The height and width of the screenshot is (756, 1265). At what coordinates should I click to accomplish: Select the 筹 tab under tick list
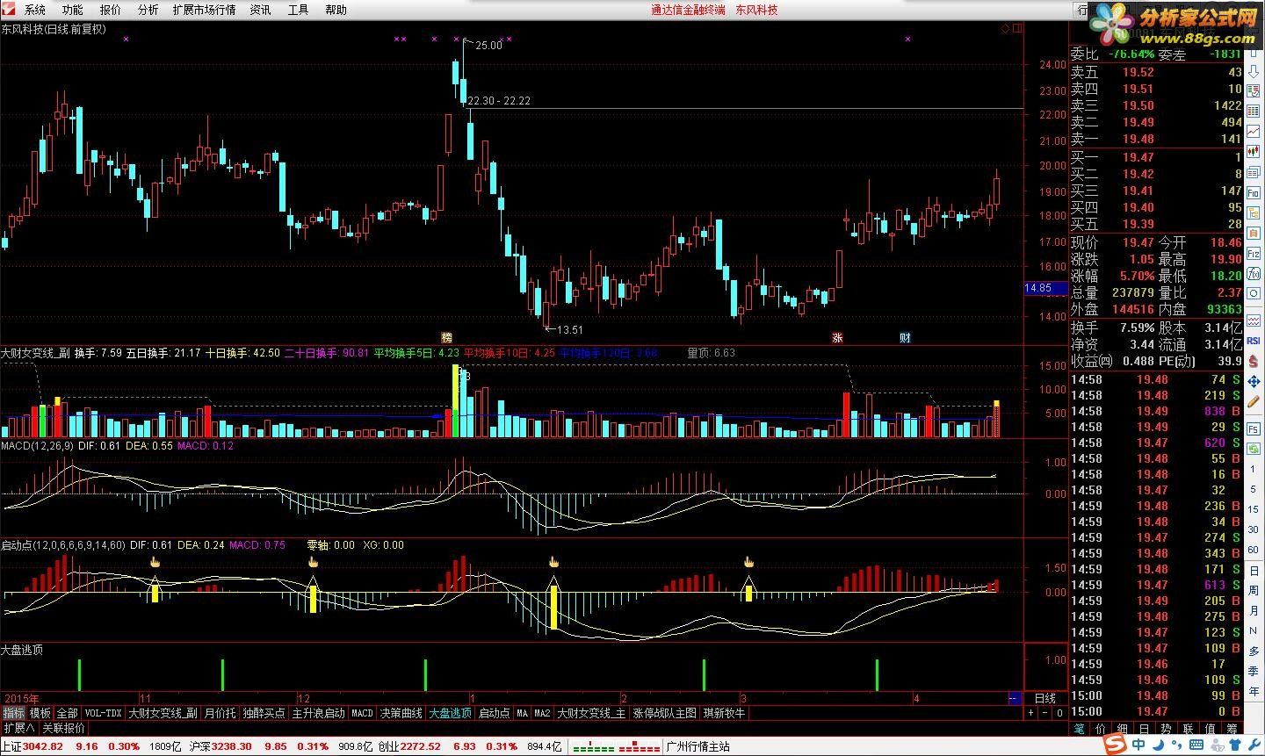(x=1232, y=728)
